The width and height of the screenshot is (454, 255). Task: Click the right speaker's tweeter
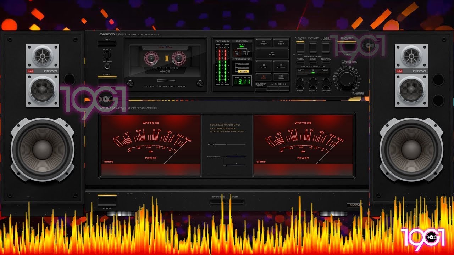pyautogui.click(x=411, y=56)
